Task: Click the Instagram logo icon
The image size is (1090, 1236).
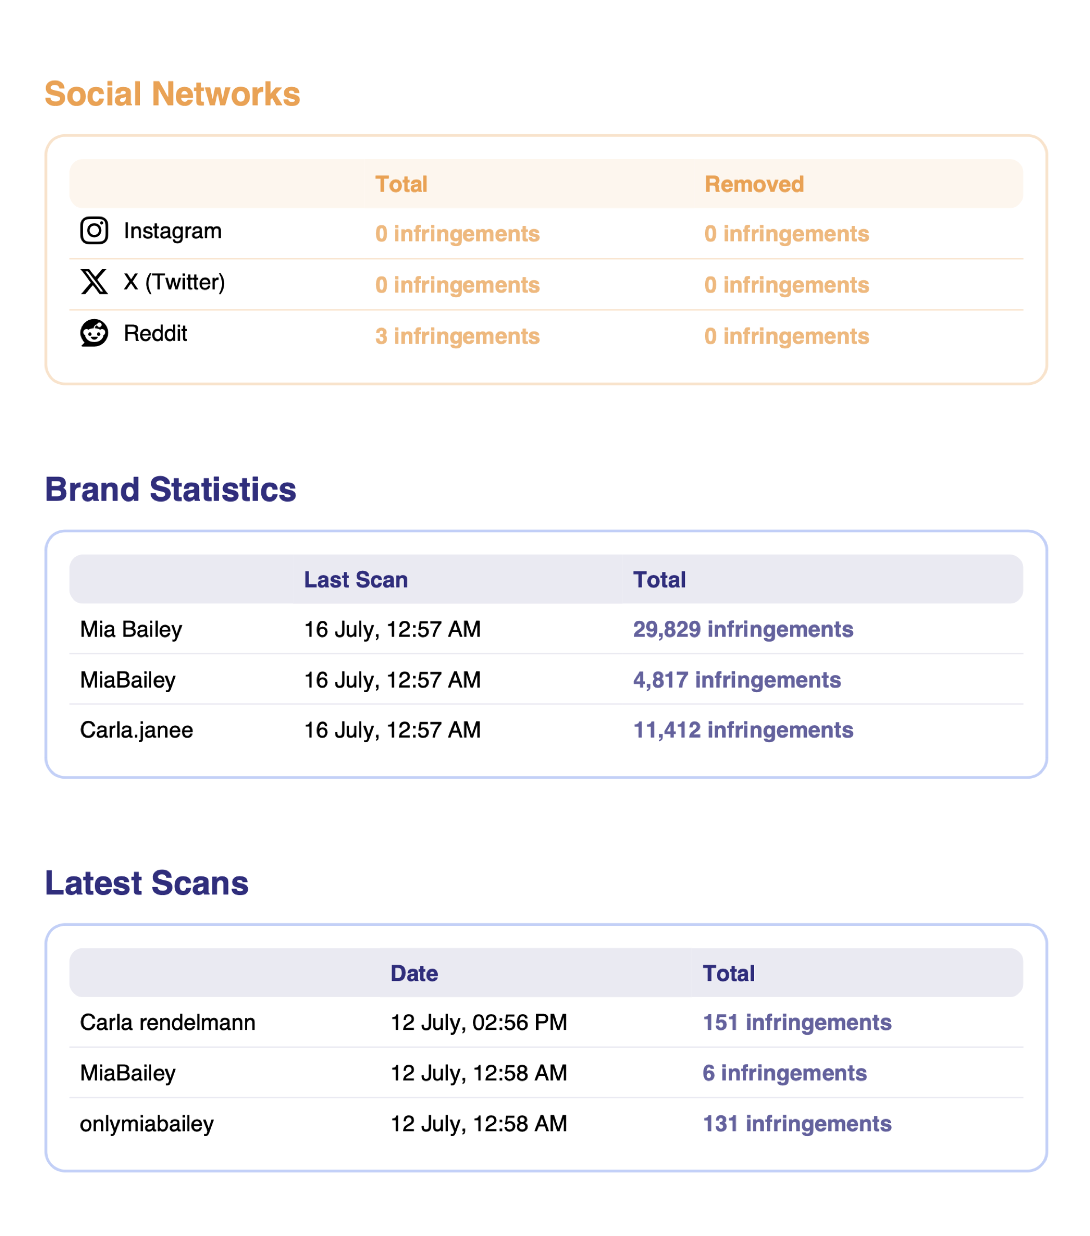Action: tap(94, 230)
